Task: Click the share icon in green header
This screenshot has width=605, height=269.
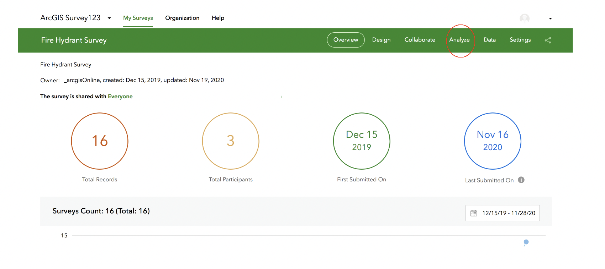Action: pos(548,40)
